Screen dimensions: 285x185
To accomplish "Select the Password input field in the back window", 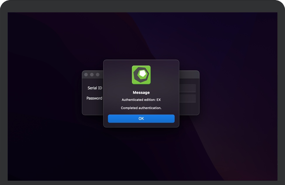I will point(187,98).
